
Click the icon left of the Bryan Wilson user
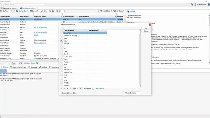click(192, 4)
